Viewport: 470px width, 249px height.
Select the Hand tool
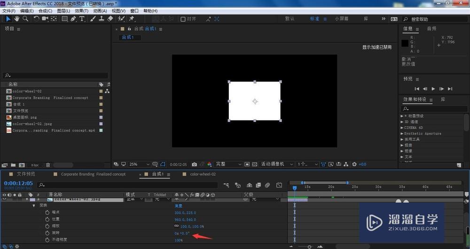coord(17,19)
